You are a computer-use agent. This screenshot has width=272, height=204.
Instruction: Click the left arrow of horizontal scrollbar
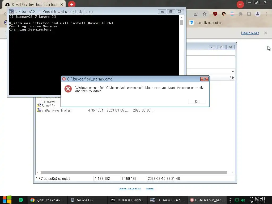(38, 172)
